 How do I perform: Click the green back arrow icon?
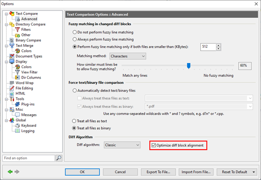pos(10,171)
